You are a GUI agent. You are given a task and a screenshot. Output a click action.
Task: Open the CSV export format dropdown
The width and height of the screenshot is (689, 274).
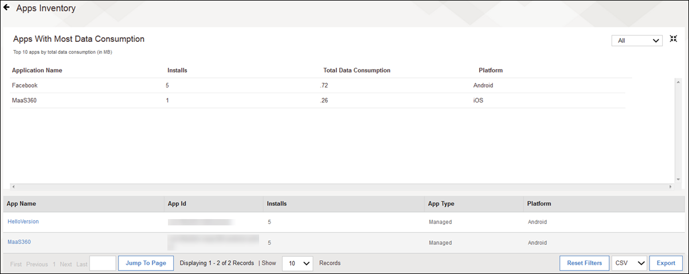(629, 263)
